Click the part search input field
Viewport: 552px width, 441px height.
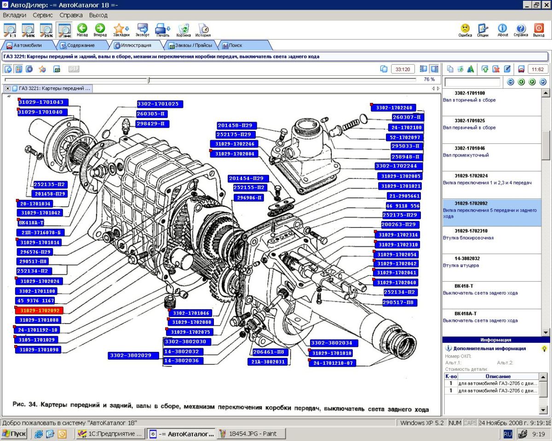[x=472, y=82]
